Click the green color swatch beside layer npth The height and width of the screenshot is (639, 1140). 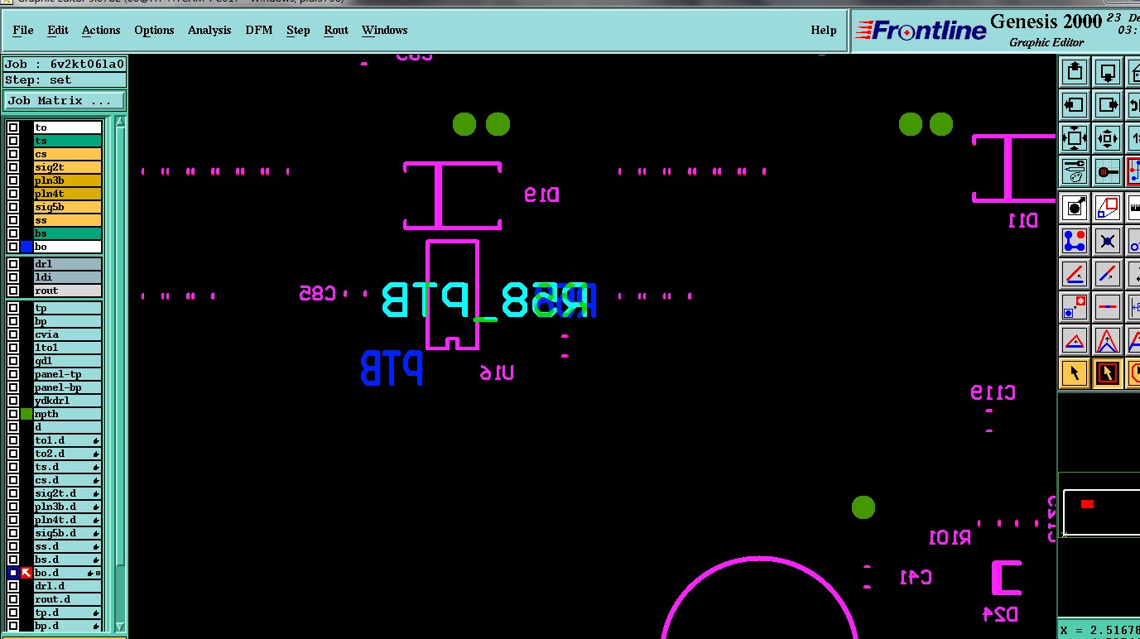(26, 414)
